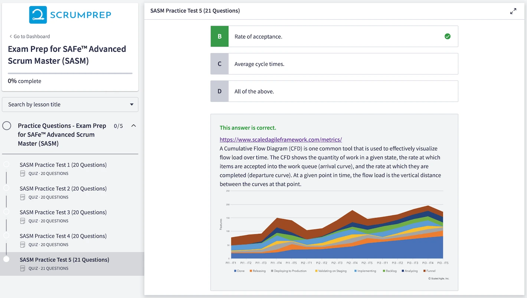The width and height of the screenshot is (527, 298).
Task: Open SASM Practice Test 4 lesson
Action: (63, 236)
